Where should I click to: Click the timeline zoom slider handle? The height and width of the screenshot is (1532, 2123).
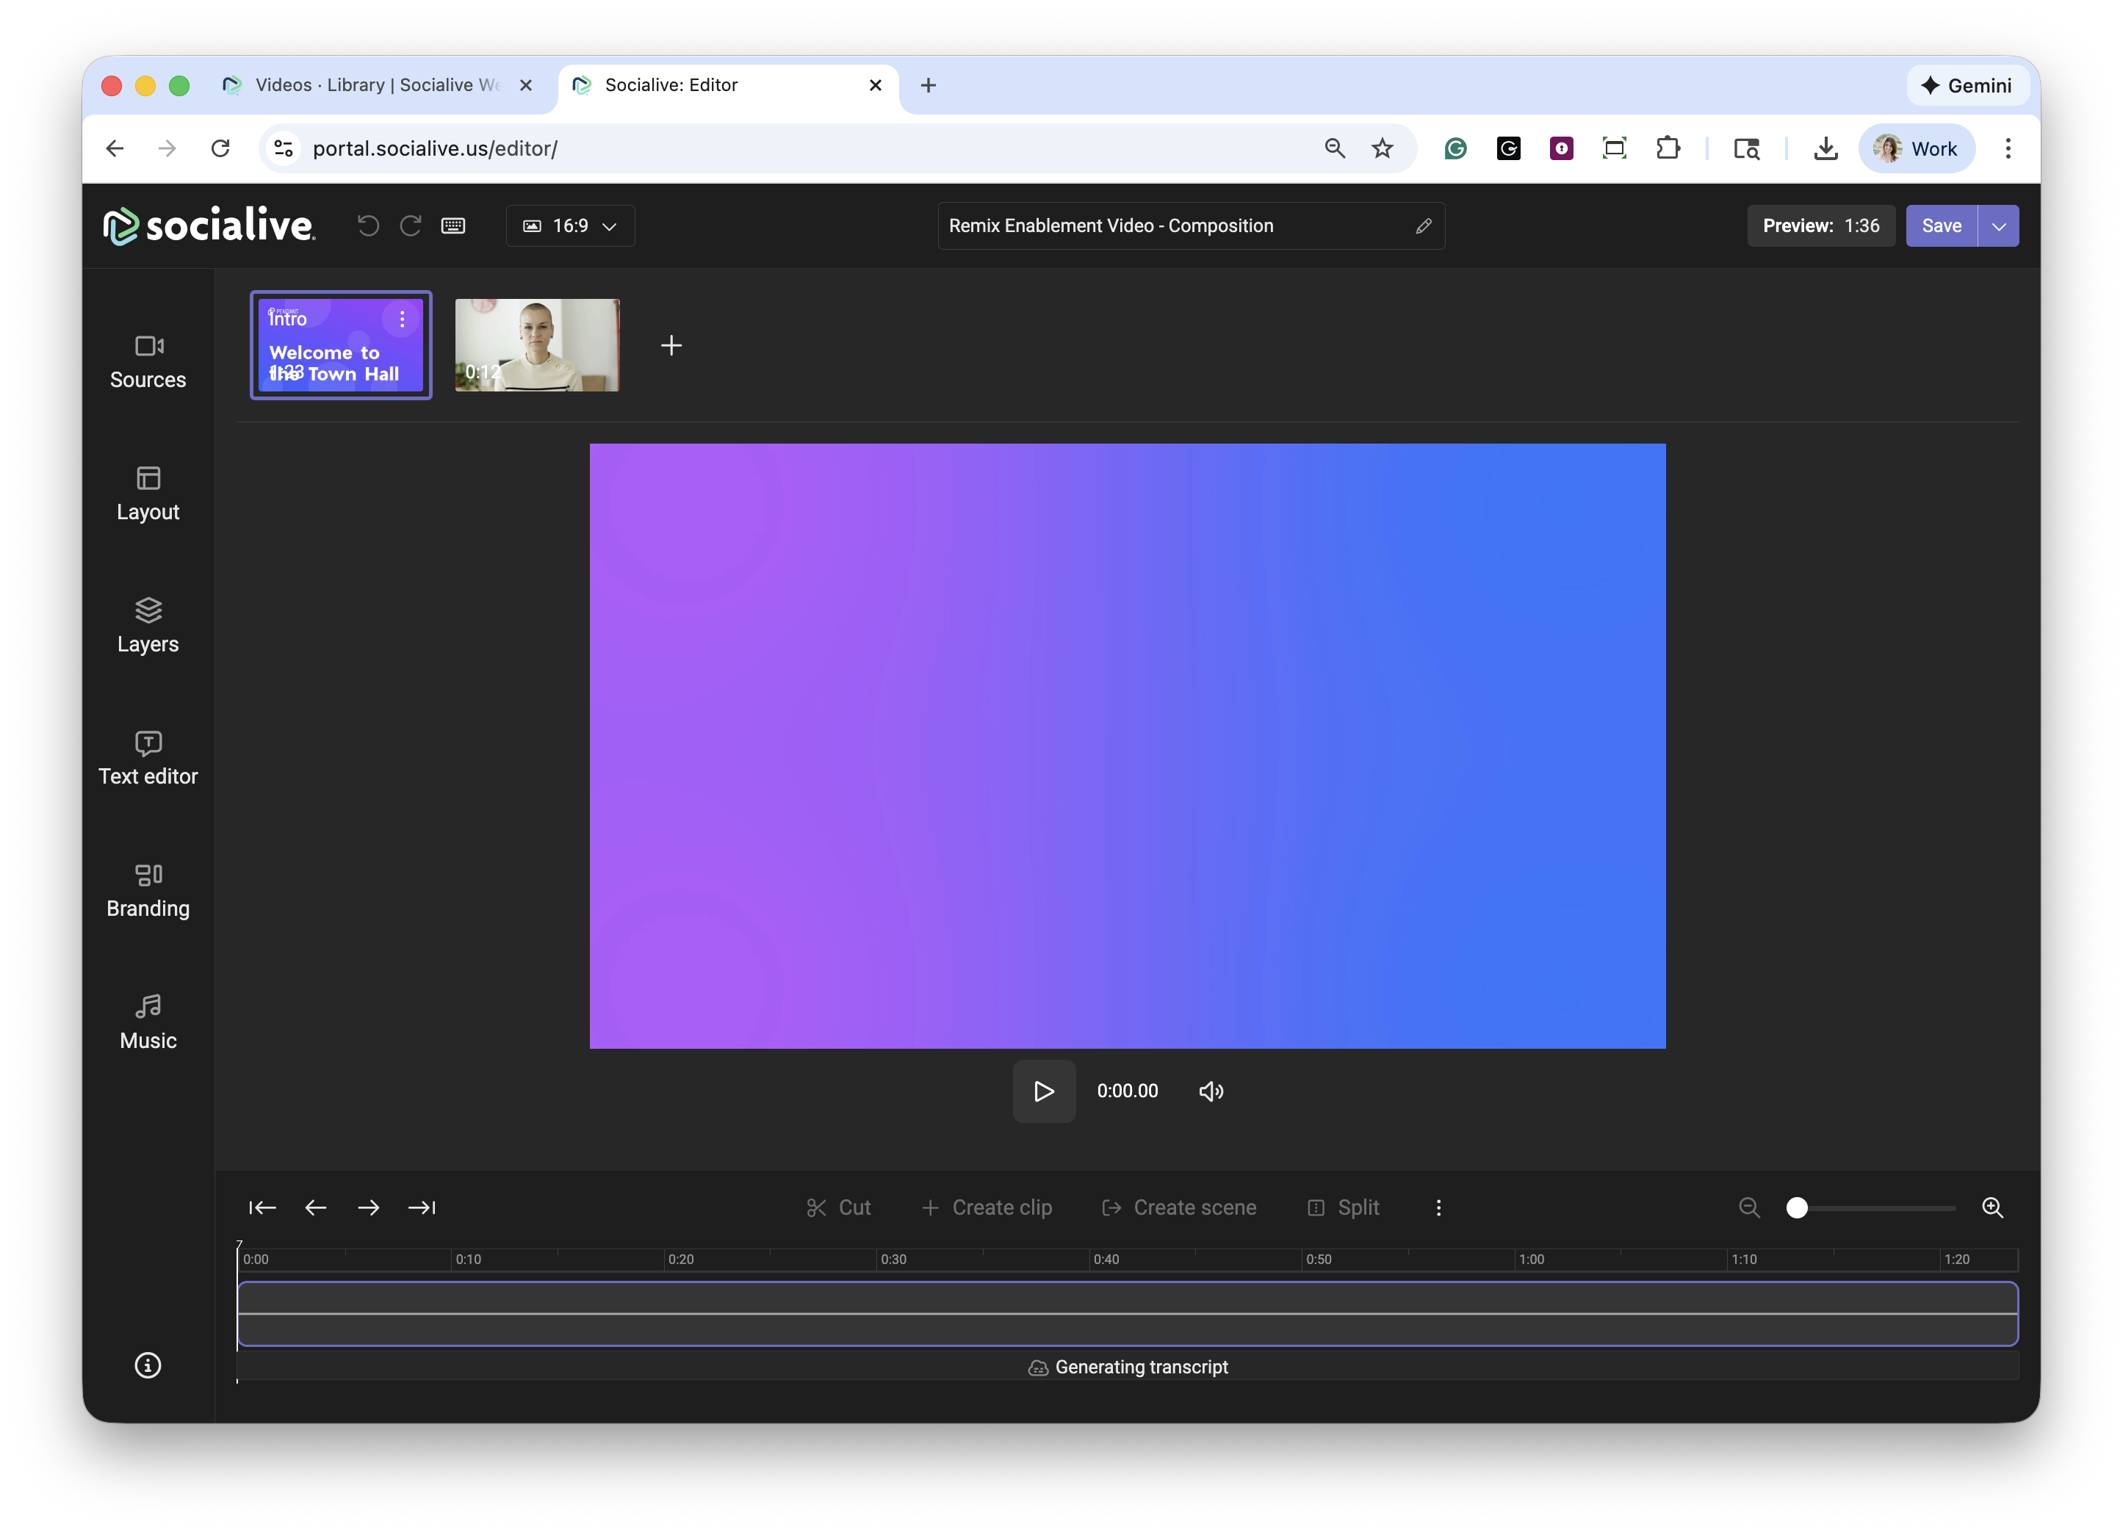[1796, 1207]
